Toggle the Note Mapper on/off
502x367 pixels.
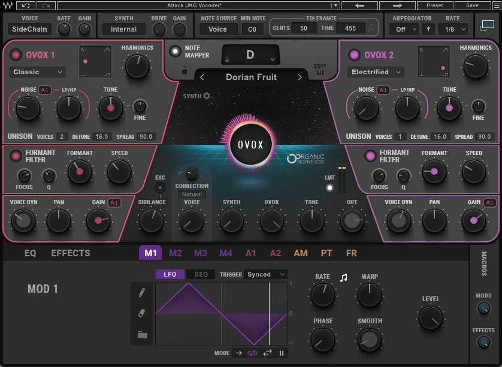pyautogui.click(x=175, y=51)
